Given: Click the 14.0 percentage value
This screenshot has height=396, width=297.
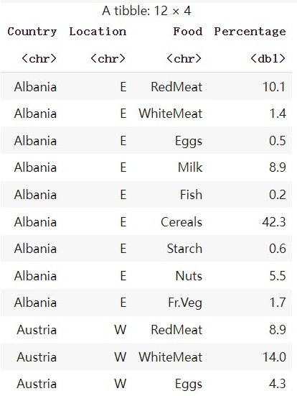Looking at the screenshot, I should (x=274, y=357).
